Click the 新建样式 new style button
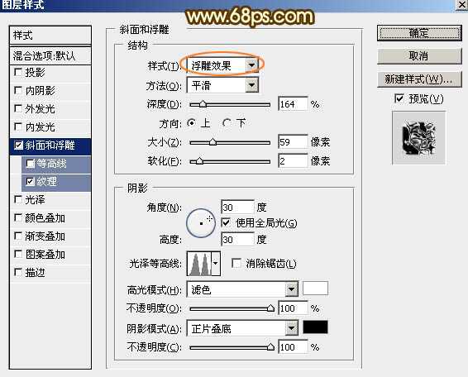Screen dimensions: 468x377 (419, 79)
